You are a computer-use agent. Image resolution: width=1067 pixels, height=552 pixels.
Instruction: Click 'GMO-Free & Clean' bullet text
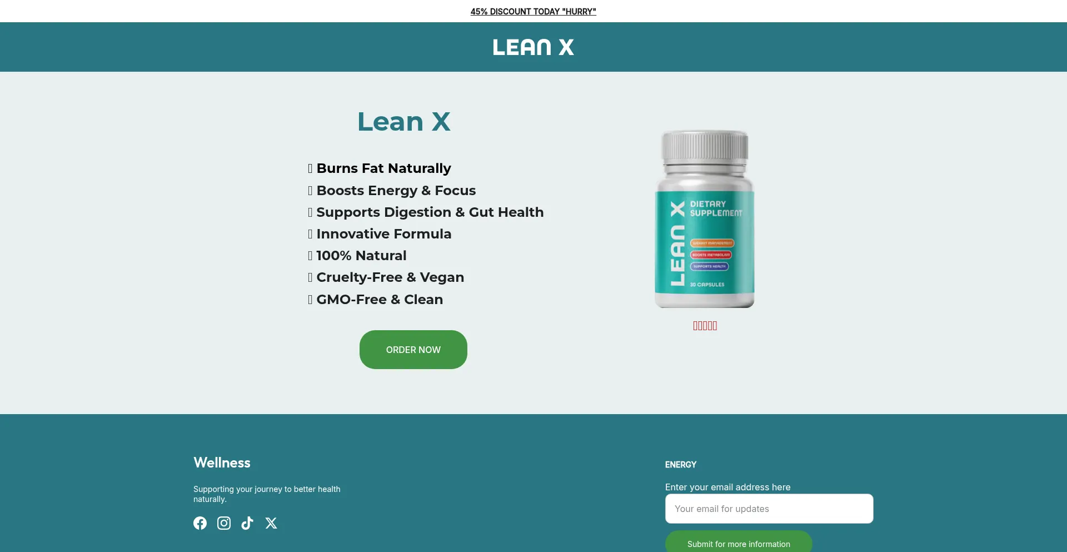380,300
